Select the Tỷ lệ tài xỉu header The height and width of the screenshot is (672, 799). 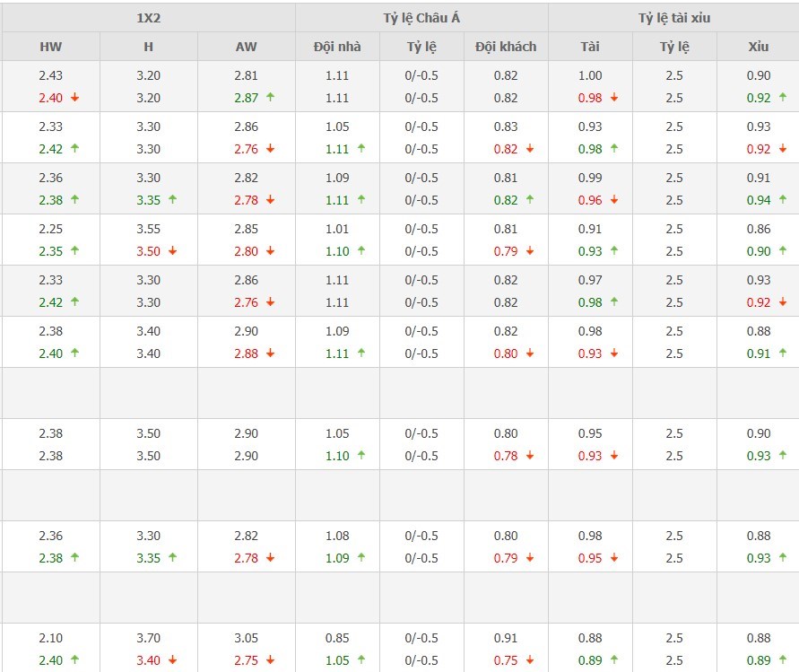point(673,18)
